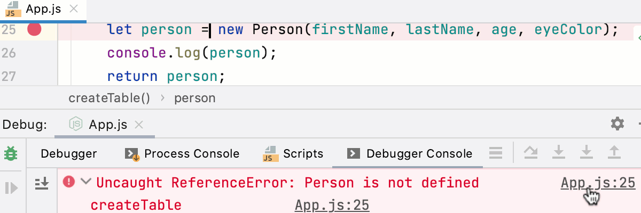This screenshot has width=641, height=213.
Task: Click the Step Out up-arrow icon
Action: (614, 153)
